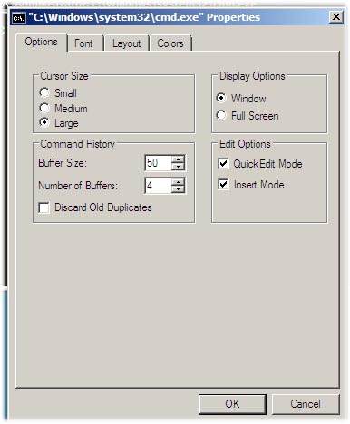This screenshot has width=350, height=424.
Task: Click the Cancel button
Action: [306, 404]
